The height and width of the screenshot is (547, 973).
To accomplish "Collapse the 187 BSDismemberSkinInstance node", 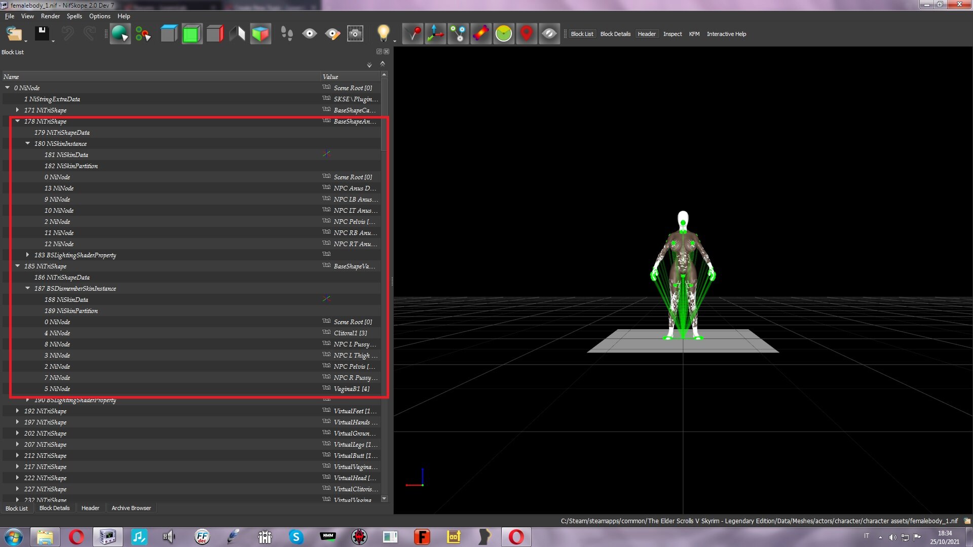I will 28,288.
